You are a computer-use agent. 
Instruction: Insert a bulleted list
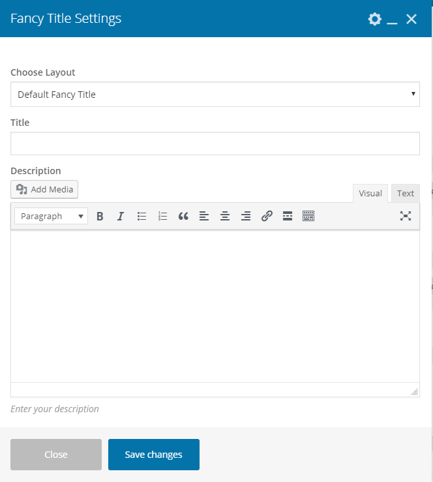pyautogui.click(x=142, y=217)
